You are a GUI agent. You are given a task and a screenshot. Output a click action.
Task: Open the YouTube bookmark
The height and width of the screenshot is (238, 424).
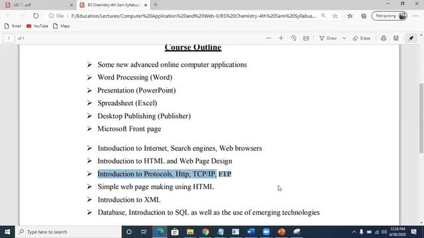pos(37,26)
